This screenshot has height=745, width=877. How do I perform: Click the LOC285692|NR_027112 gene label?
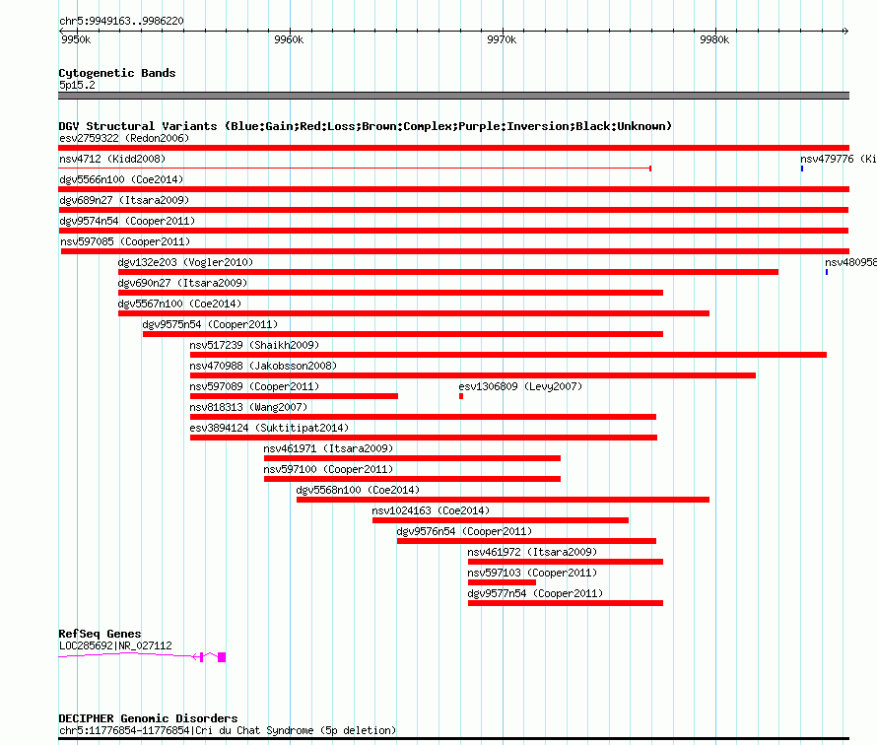pyautogui.click(x=115, y=645)
